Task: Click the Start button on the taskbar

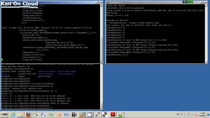Action: pos(4,114)
